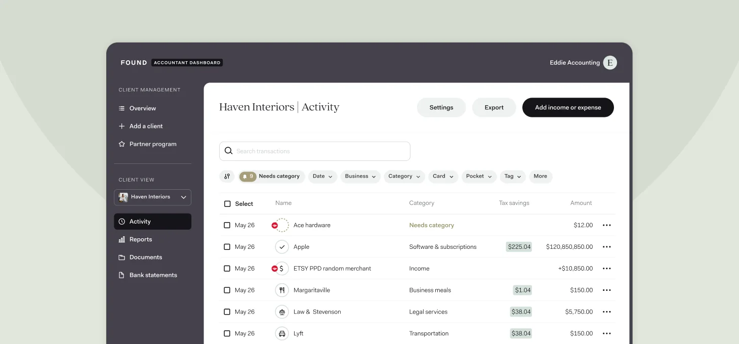The height and width of the screenshot is (344, 739).
Task: Click the Margaritaville meals icon
Action: (282, 290)
